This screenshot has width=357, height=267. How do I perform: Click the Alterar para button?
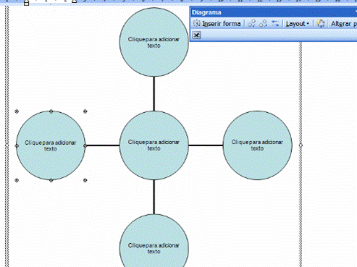coord(343,24)
